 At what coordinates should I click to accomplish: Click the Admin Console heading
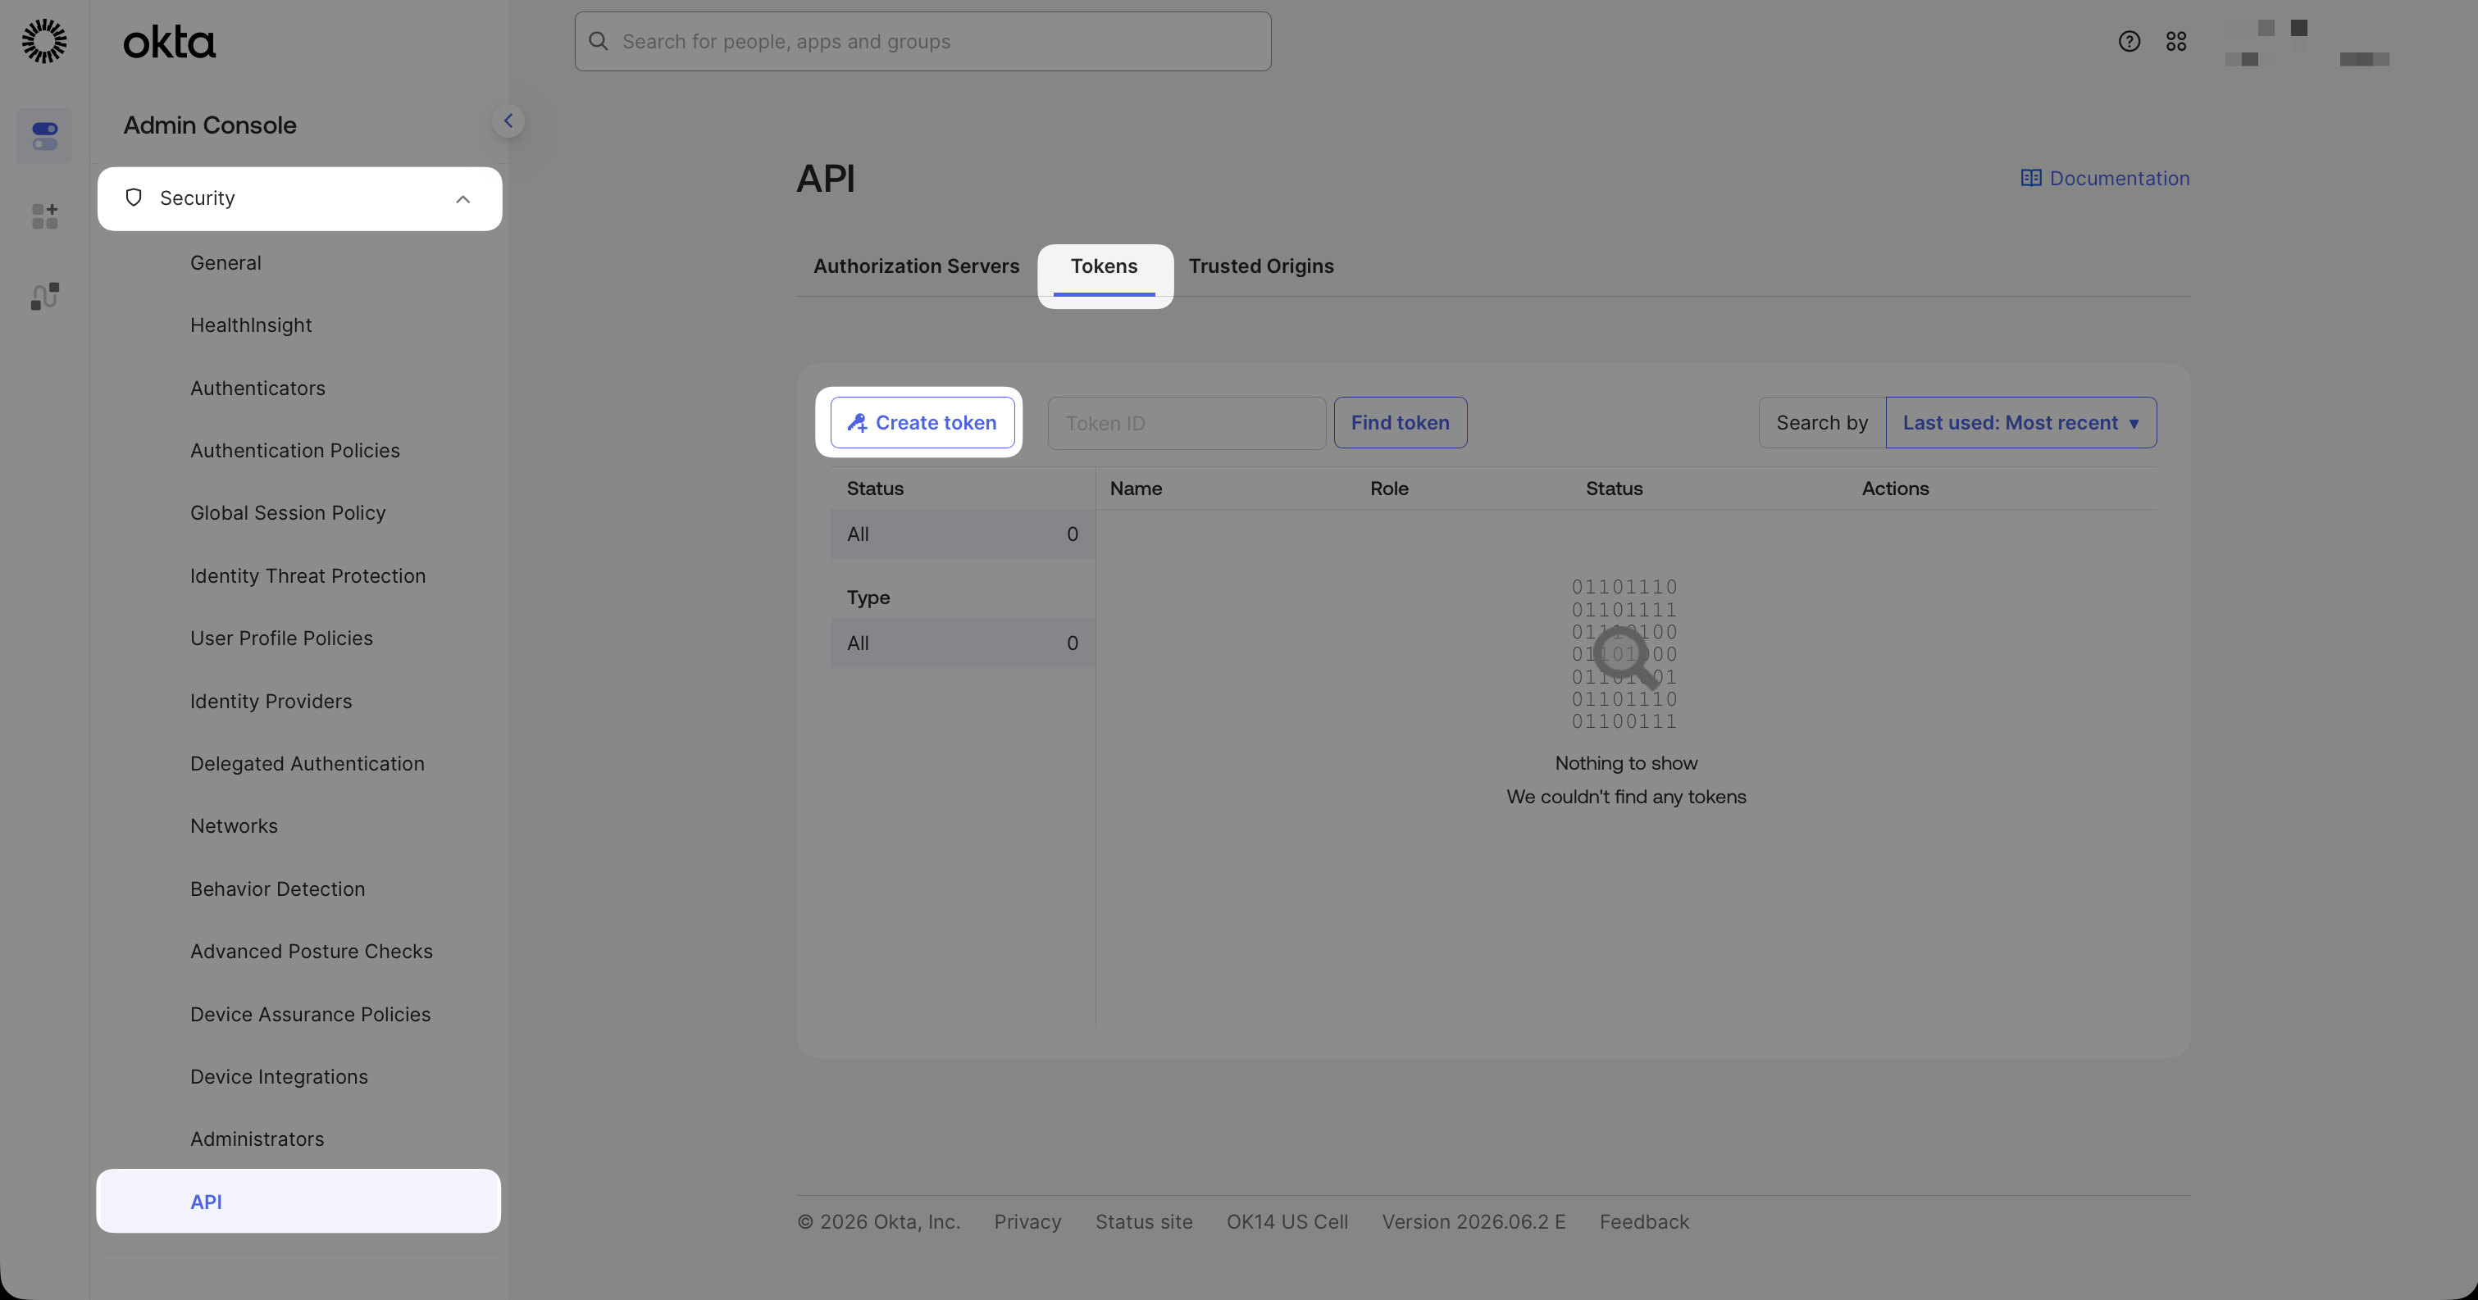(x=210, y=125)
